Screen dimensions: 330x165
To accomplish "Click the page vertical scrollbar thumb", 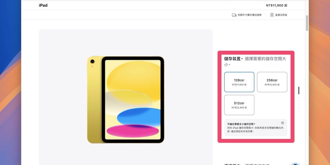I will point(307,23).
